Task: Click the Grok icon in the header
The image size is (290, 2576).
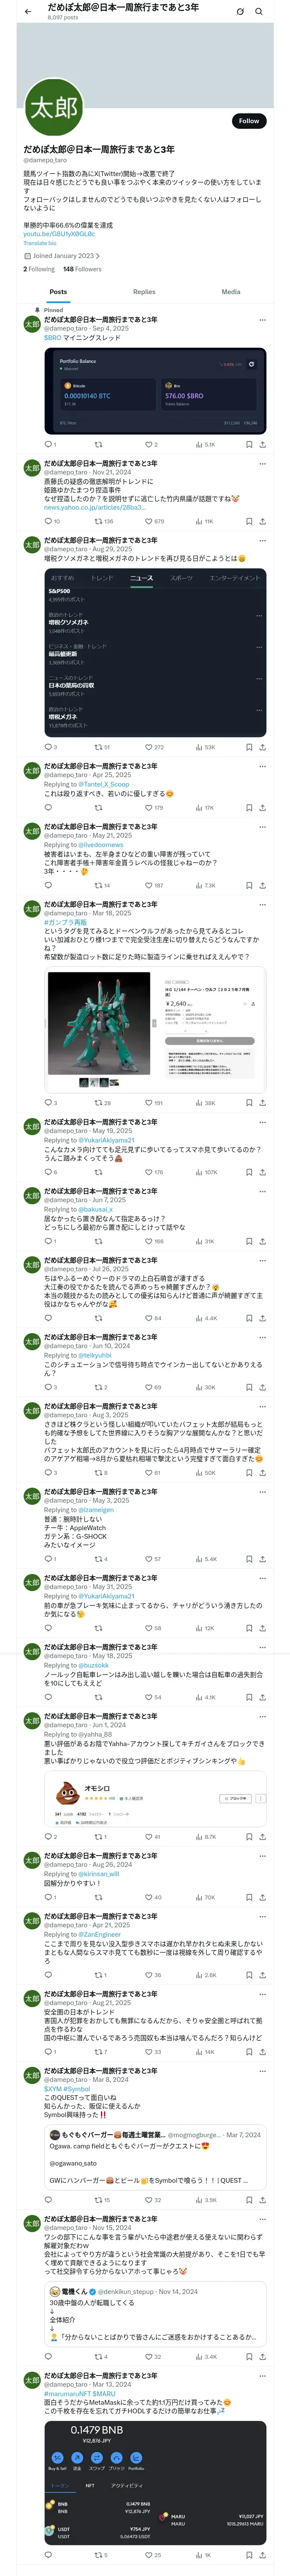Action: (x=240, y=12)
